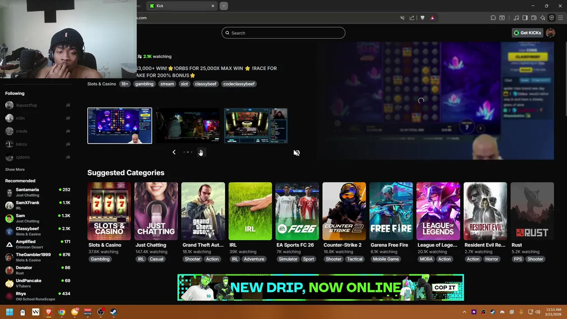Toggle notifications for creds
This screenshot has height=319, width=567.
[68, 131]
